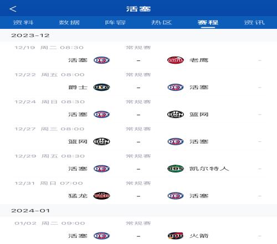Tap the 活塞 DET logo on 12/19
Viewport: 277px width, 244px height.
pos(101,60)
